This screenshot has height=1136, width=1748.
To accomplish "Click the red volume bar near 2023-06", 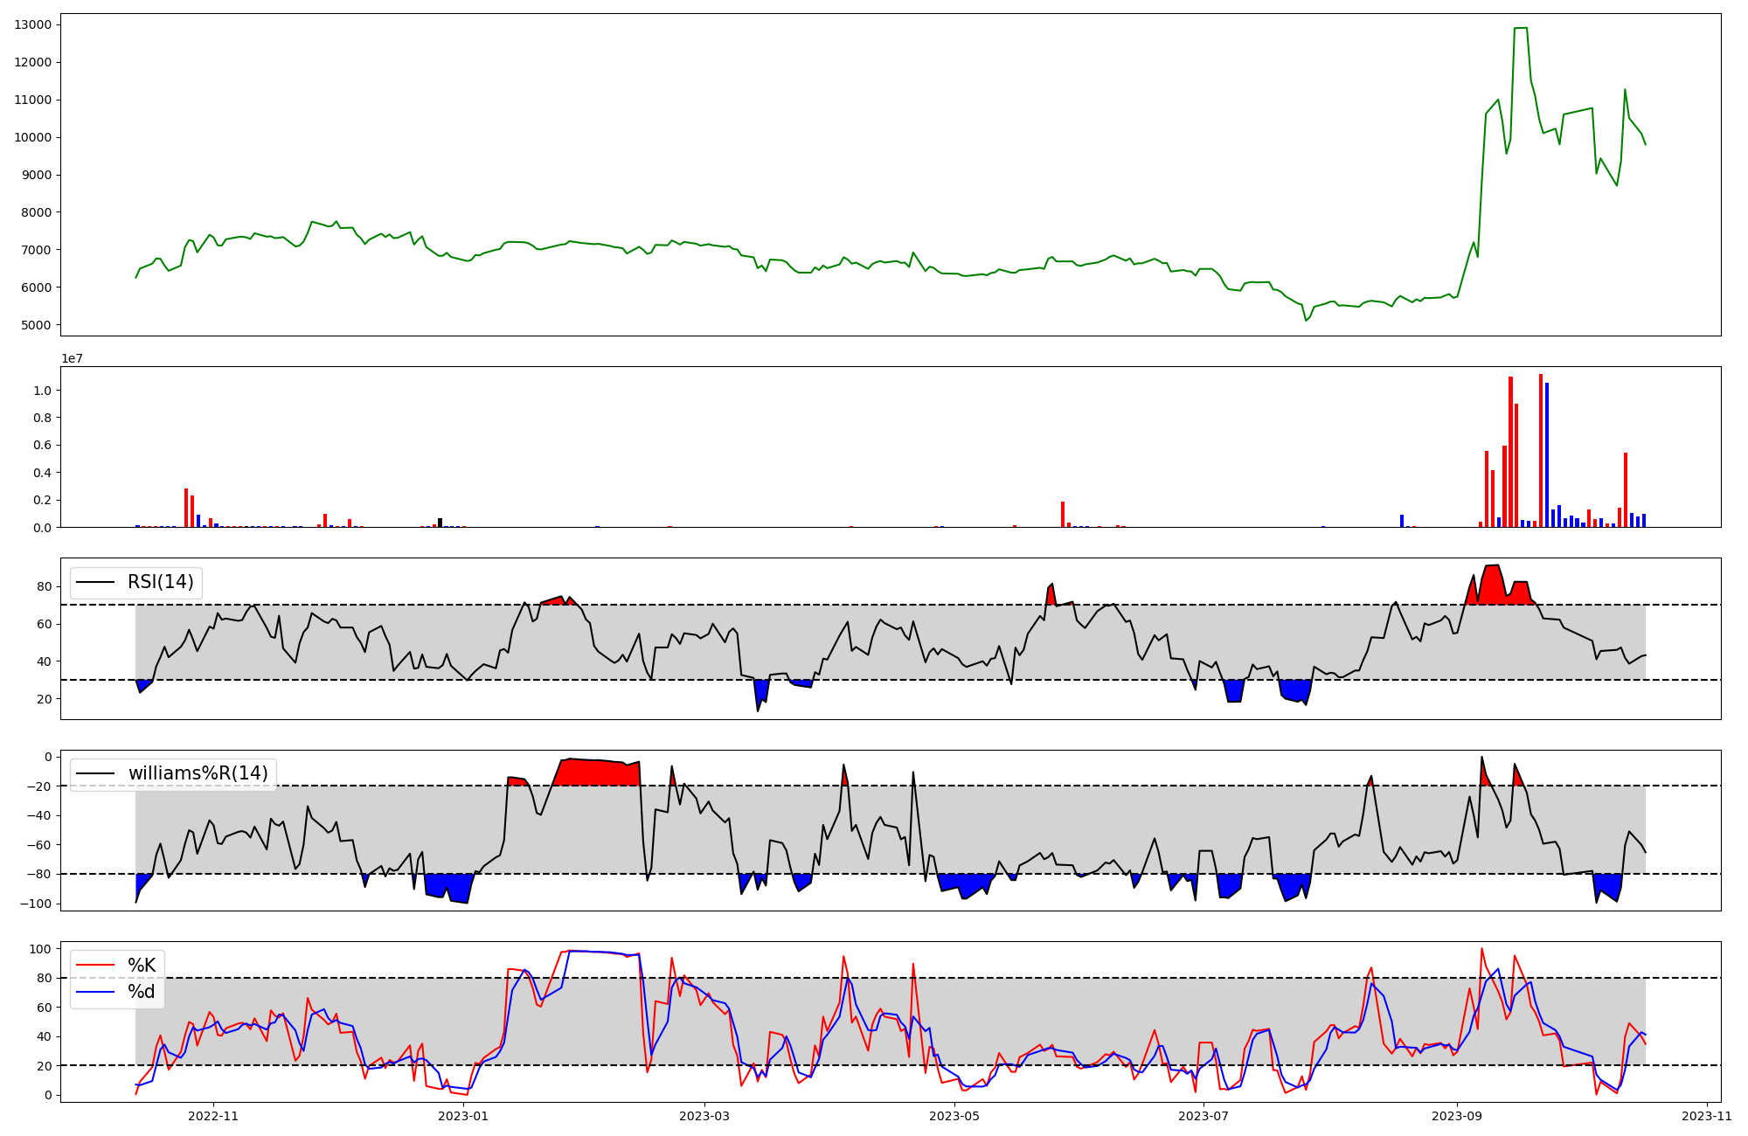I will (1063, 515).
